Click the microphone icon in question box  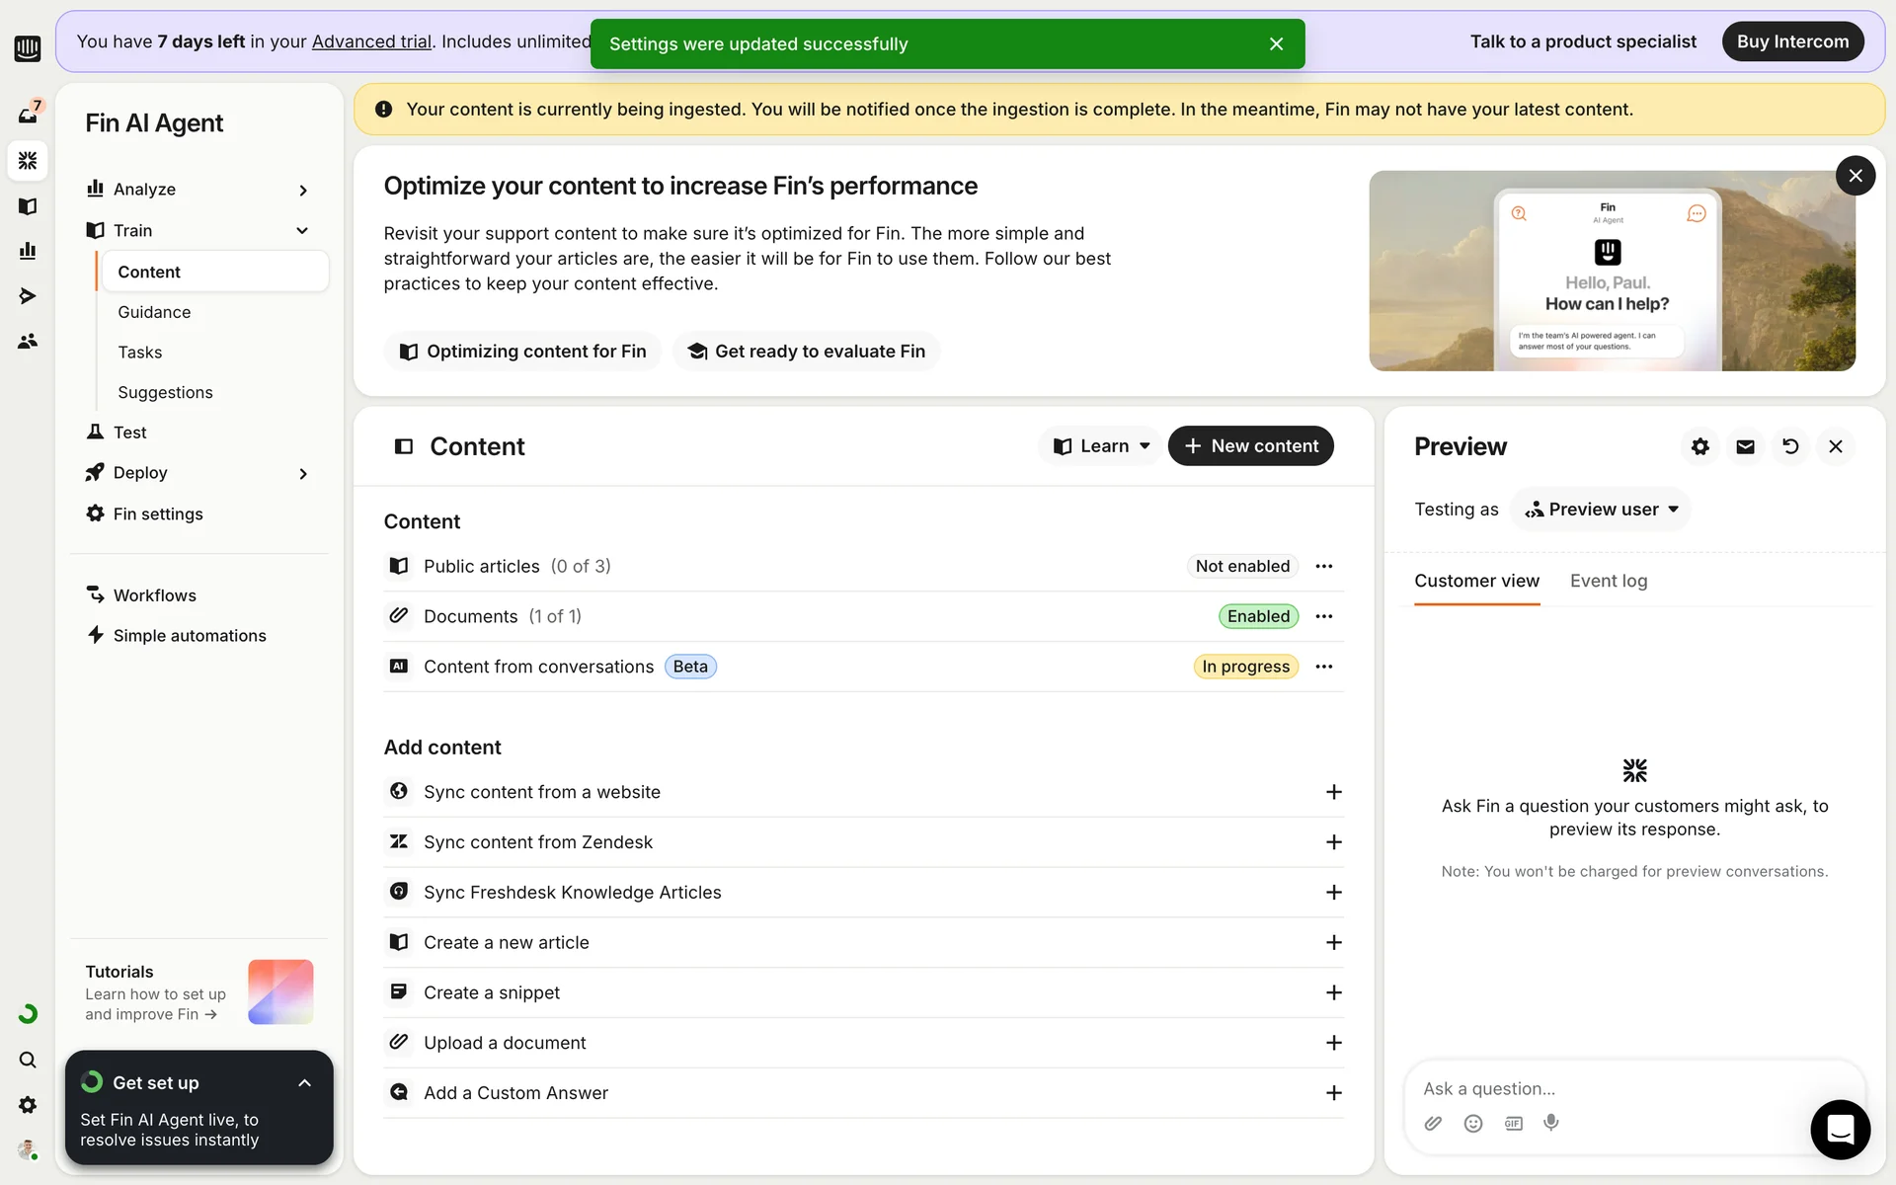tap(1551, 1123)
